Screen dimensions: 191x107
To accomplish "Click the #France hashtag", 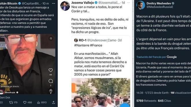I will pos(96,45).
